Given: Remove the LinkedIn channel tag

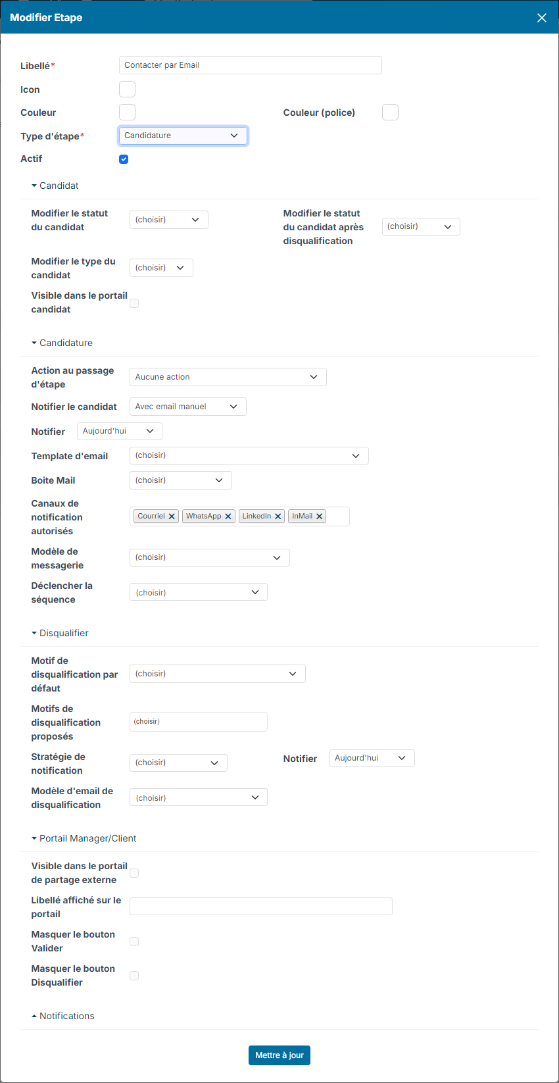Looking at the screenshot, I should pyautogui.click(x=278, y=516).
